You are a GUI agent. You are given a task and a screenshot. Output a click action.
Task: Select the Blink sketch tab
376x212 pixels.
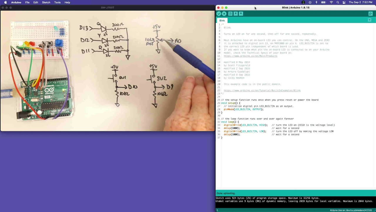(x=222, y=21)
